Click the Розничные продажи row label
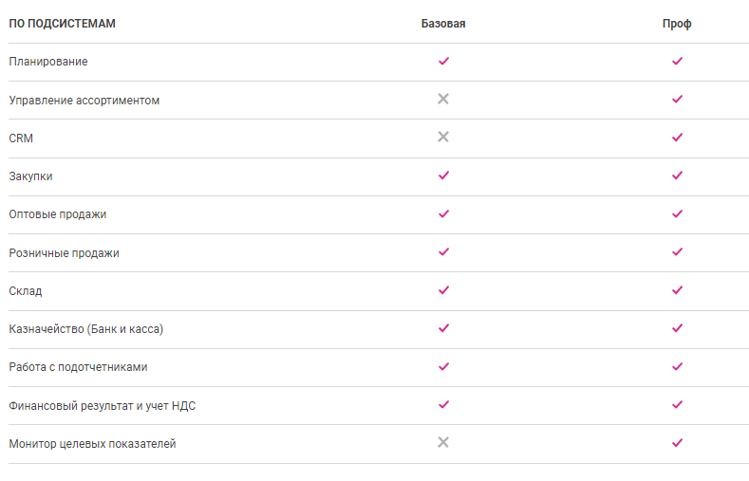Image resolution: width=749 pixels, height=481 pixels. coord(65,252)
